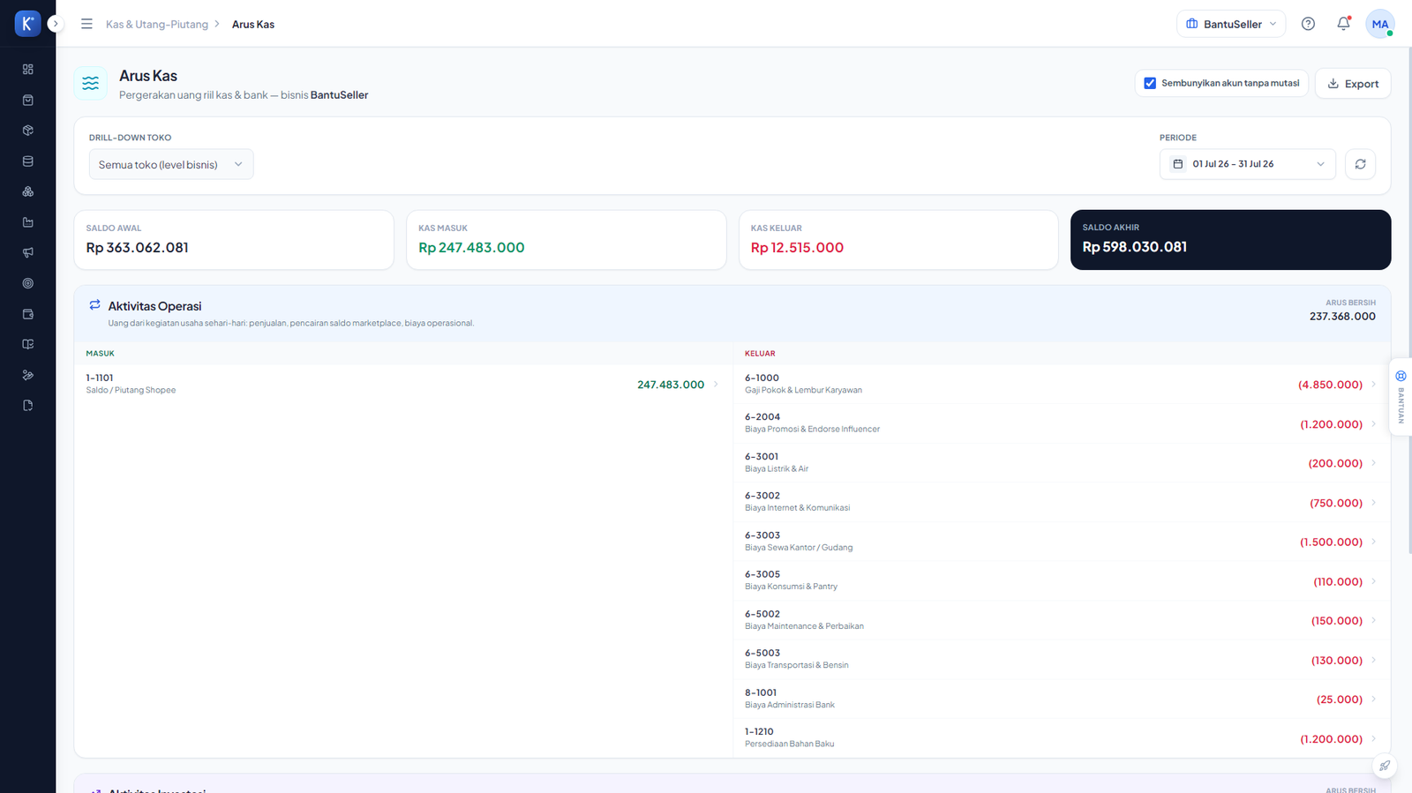Screen dimensions: 1412x793
Task: Open the help question-mark icon
Action: point(1308,24)
